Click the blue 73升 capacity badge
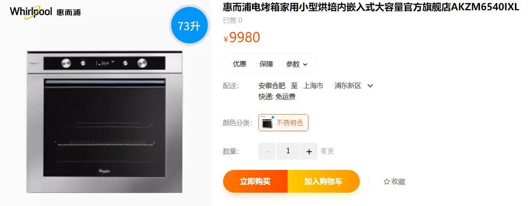This screenshot has height=206, width=532. pos(189,26)
